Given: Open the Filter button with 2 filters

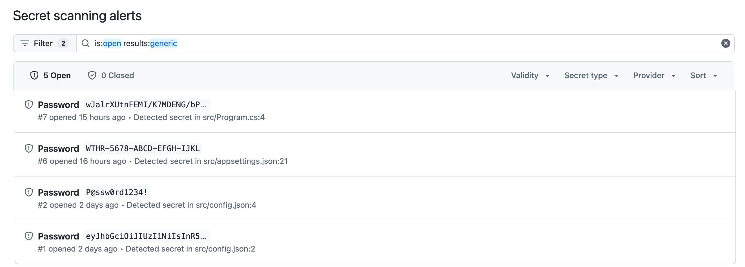Looking at the screenshot, I should [45, 43].
